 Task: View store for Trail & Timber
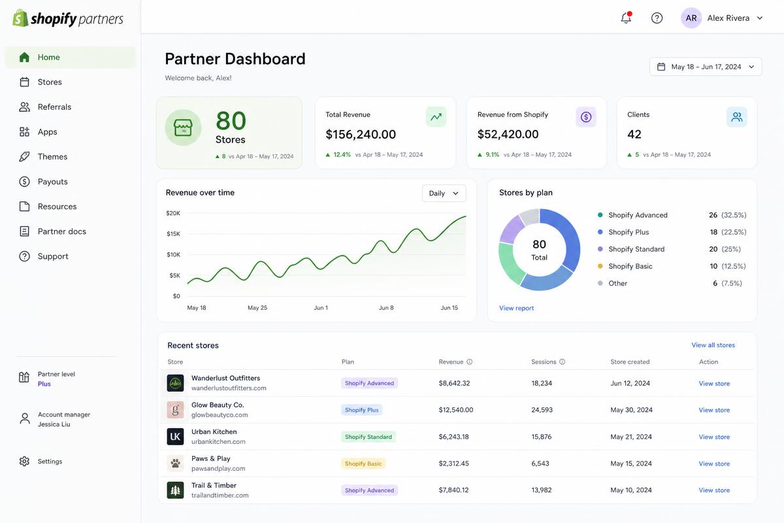tap(714, 490)
